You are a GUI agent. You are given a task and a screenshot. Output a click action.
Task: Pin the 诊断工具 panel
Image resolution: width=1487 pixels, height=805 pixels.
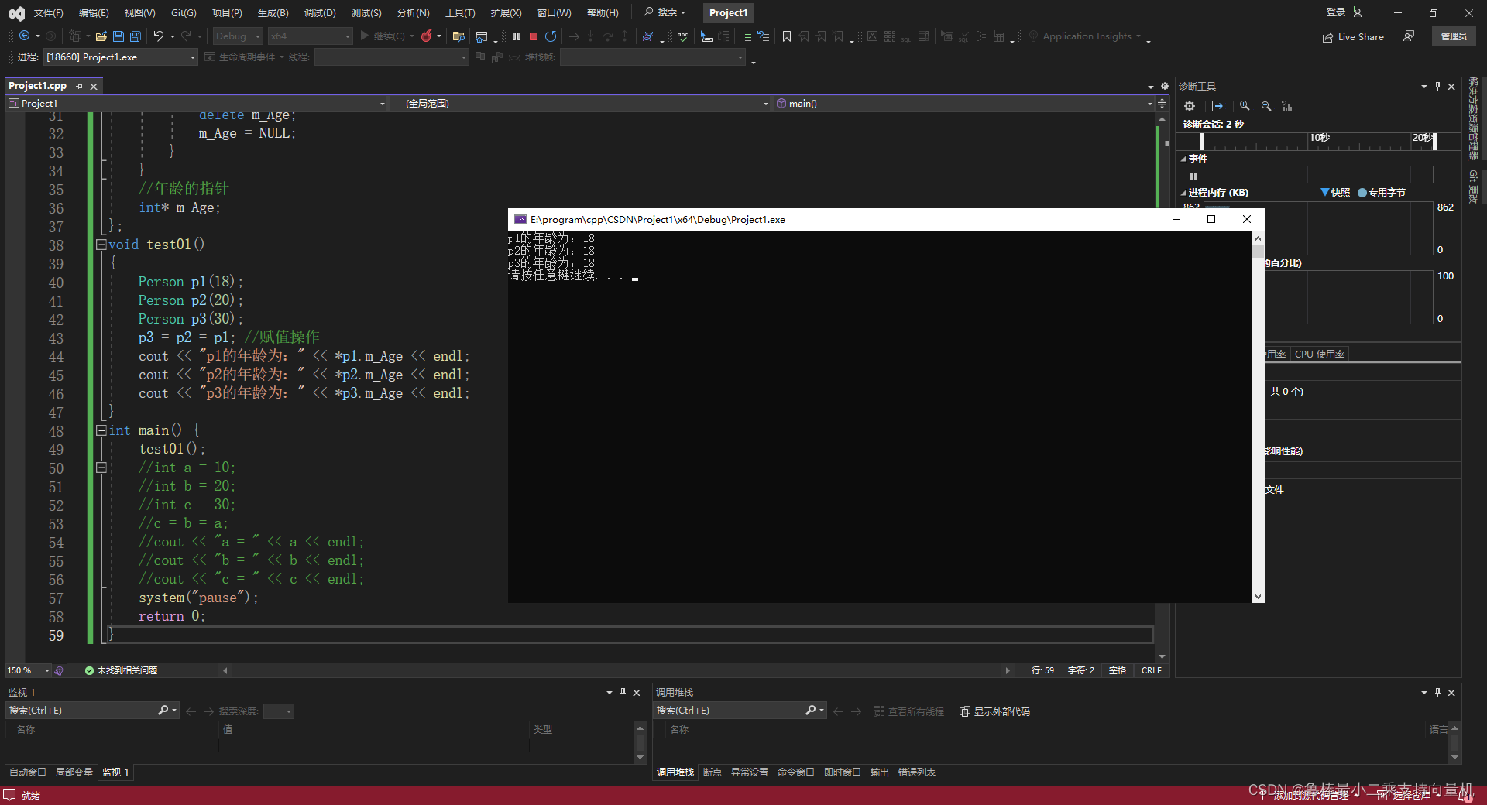pyautogui.click(x=1438, y=86)
